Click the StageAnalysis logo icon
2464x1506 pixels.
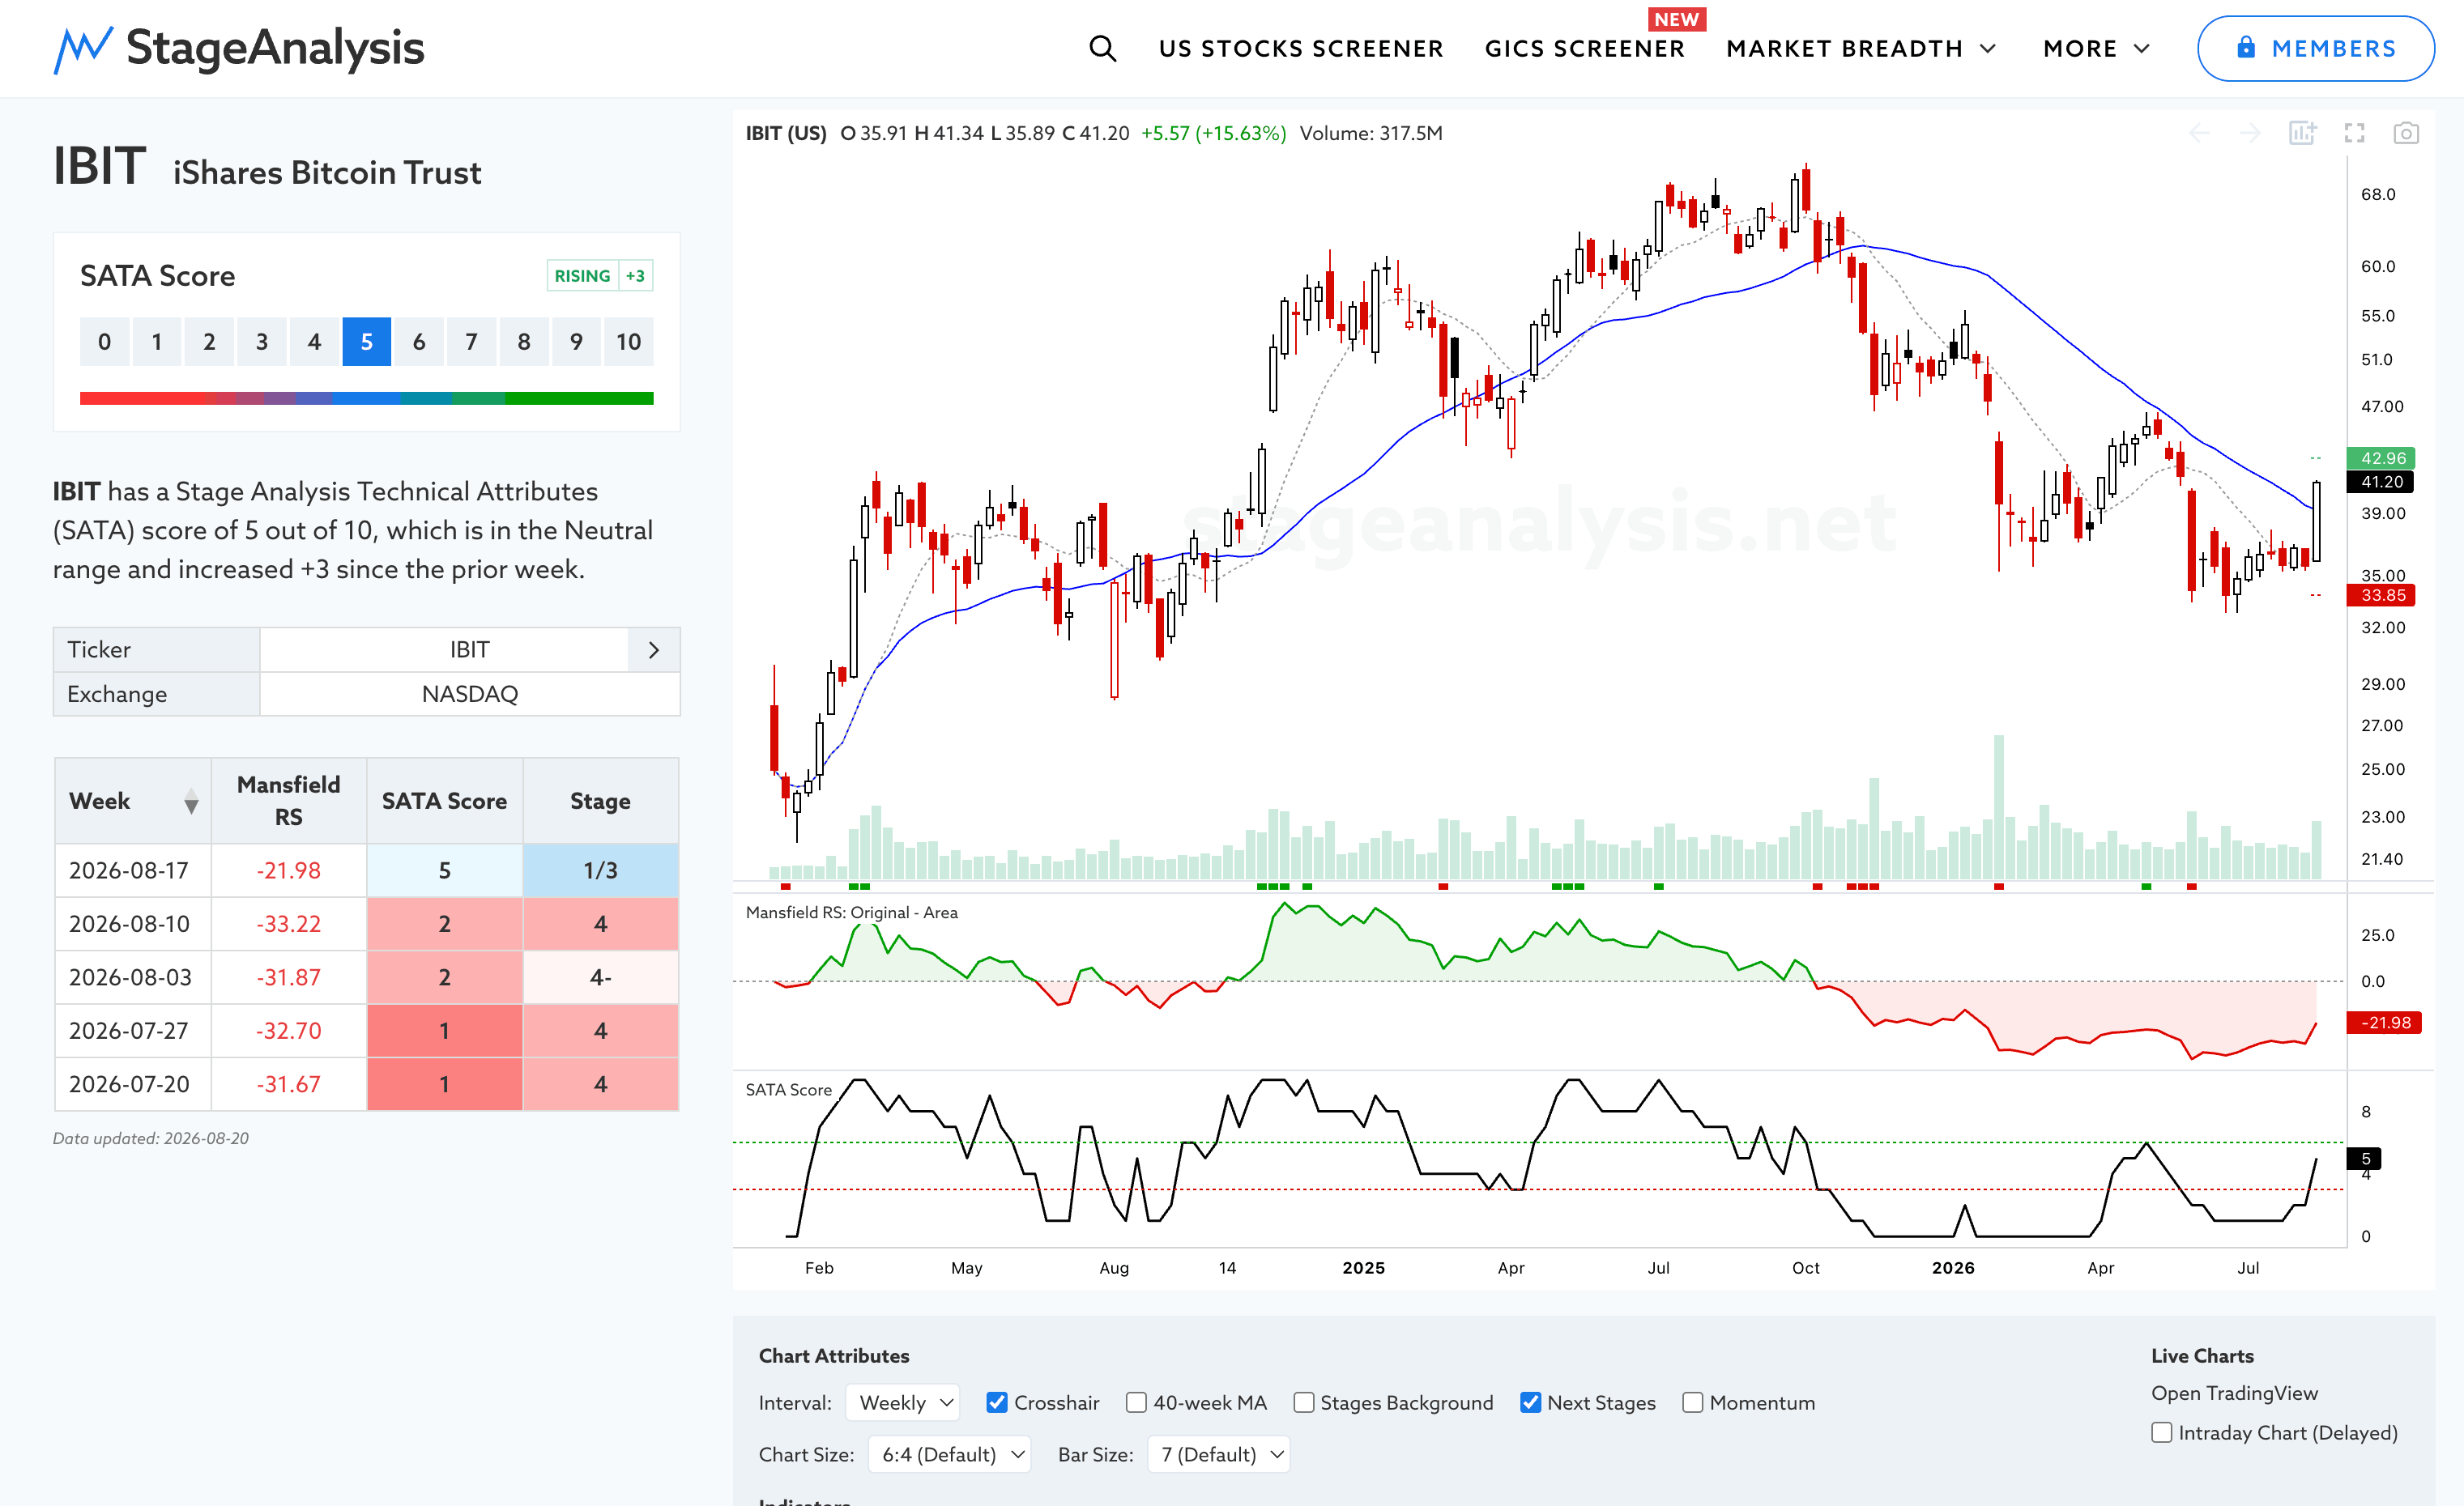coord(82,49)
